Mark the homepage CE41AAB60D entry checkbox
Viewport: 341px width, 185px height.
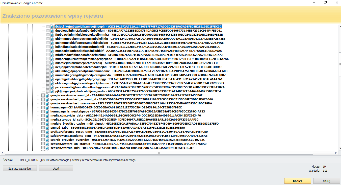43,107
